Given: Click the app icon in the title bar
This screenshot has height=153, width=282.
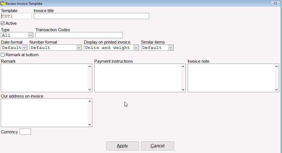Looking at the screenshot, I should [x=3, y=3].
